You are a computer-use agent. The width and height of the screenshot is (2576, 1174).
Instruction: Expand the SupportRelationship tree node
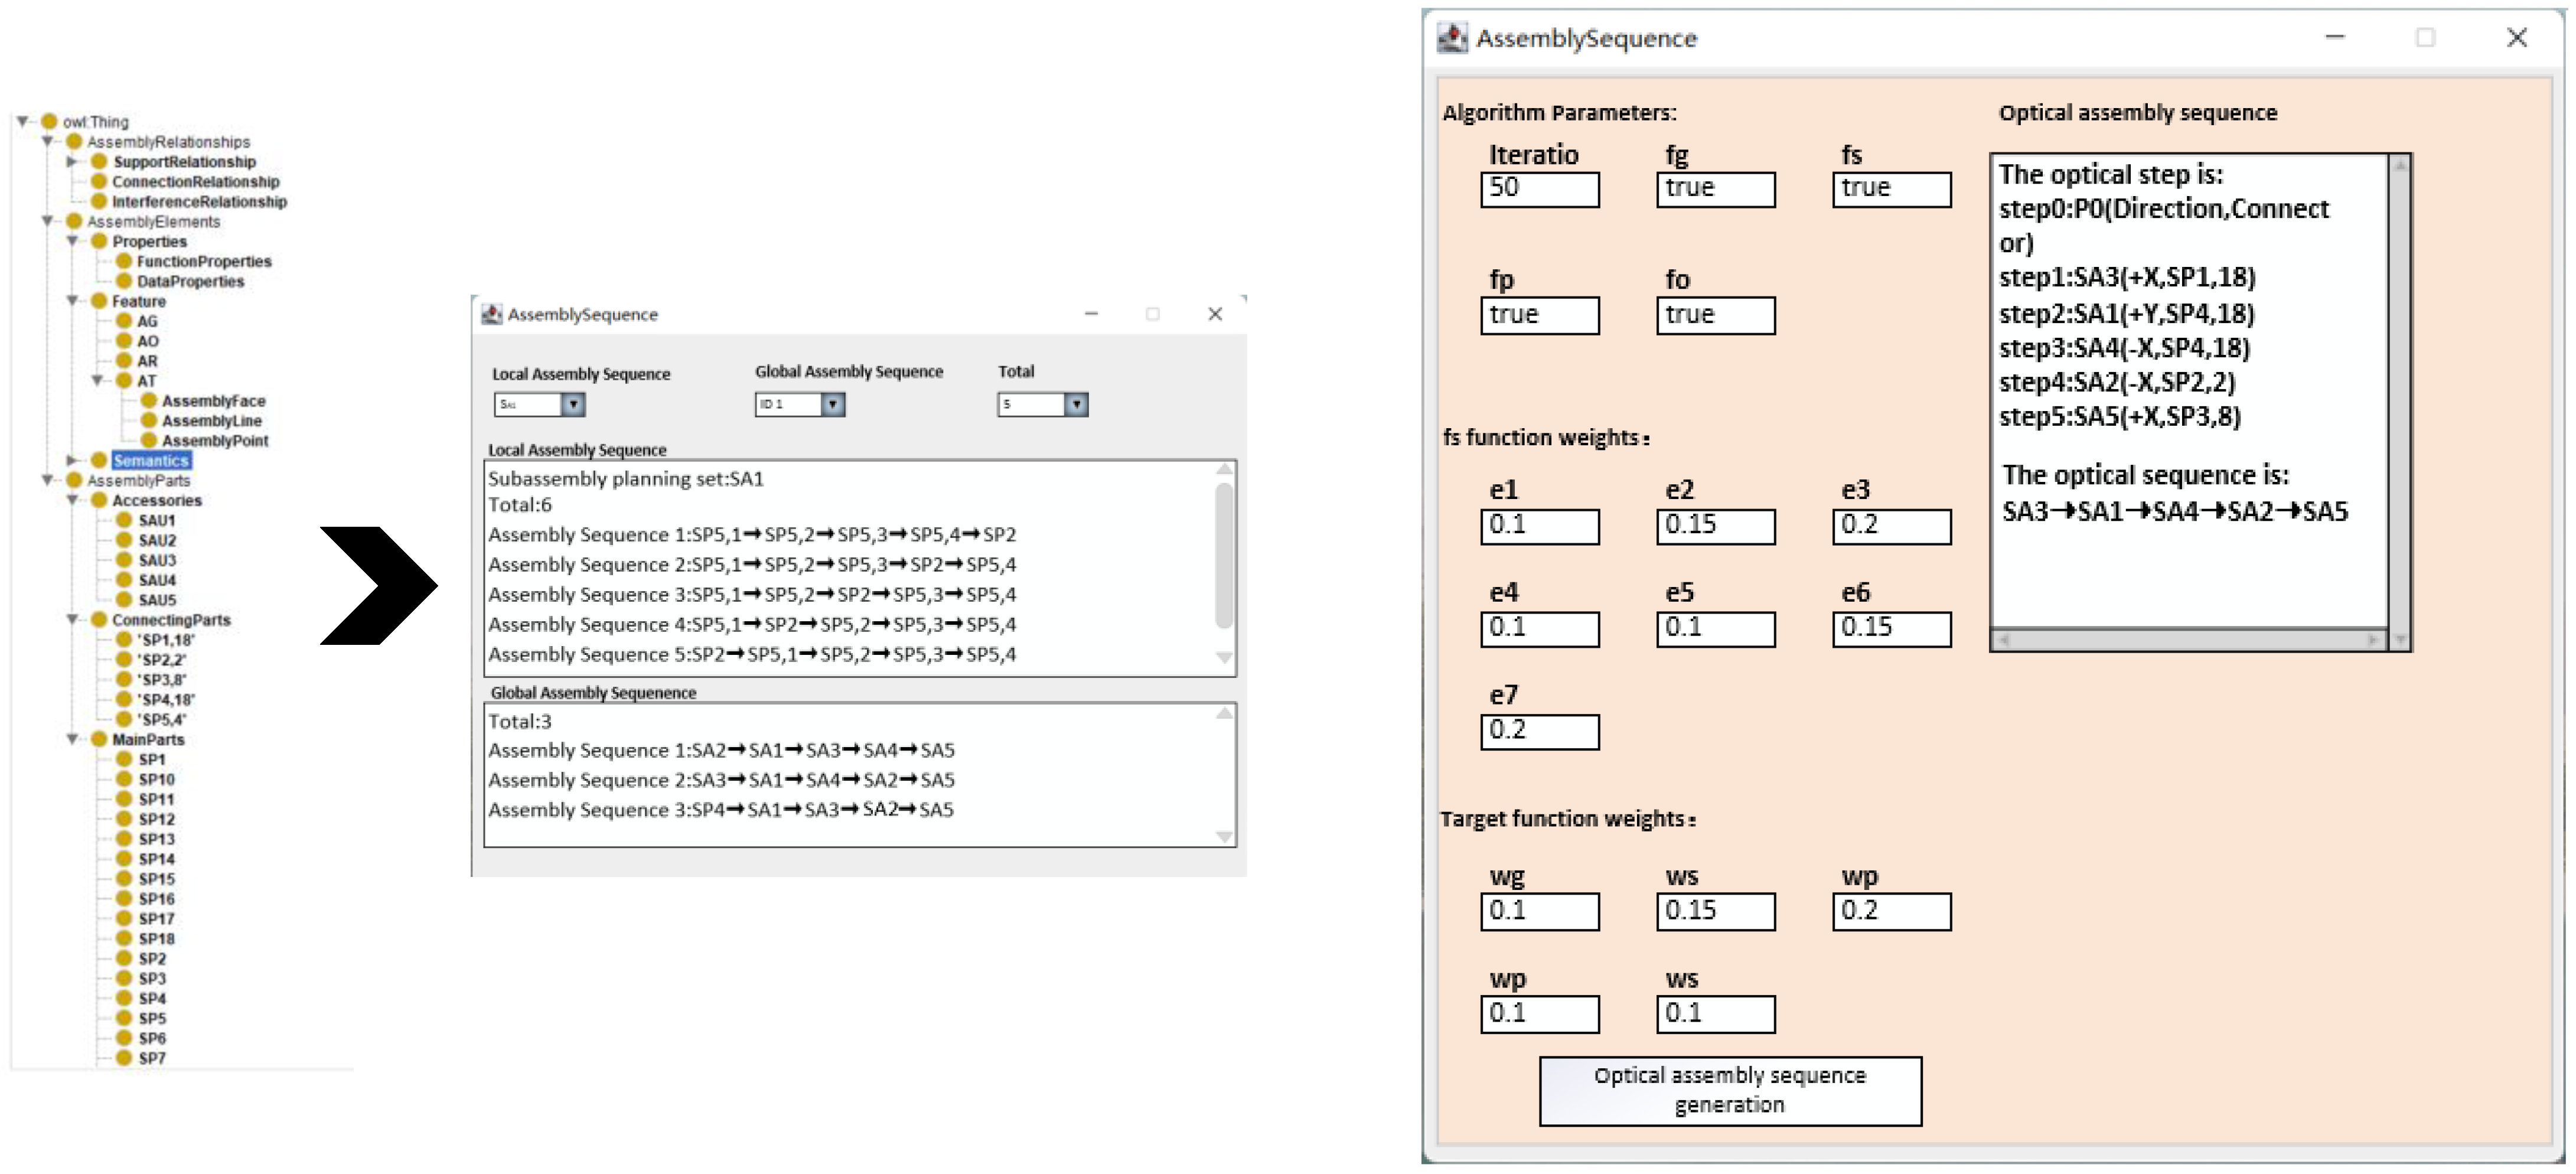click(x=72, y=161)
